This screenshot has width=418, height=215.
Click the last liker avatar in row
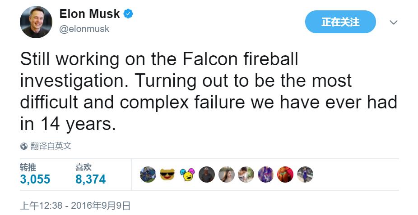(x=305, y=175)
